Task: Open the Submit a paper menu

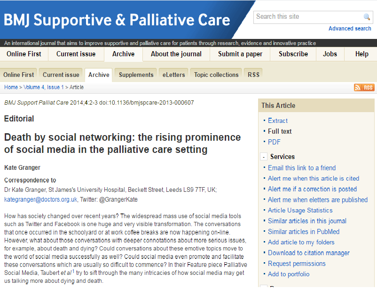Action: pyautogui.click(x=240, y=54)
